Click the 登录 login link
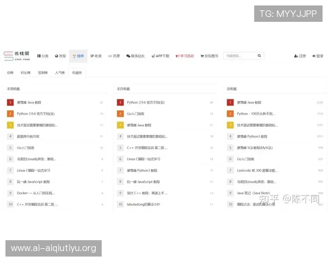The width and height of the screenshot is (328, 262). 318,56
